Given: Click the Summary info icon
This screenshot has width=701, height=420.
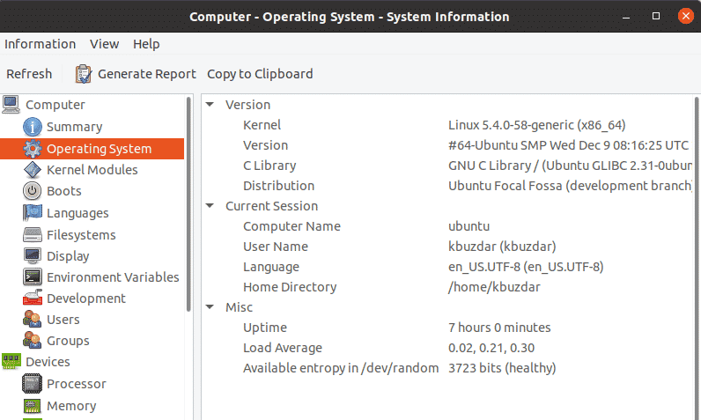Looking at the screenshot, I should [33, 127].
